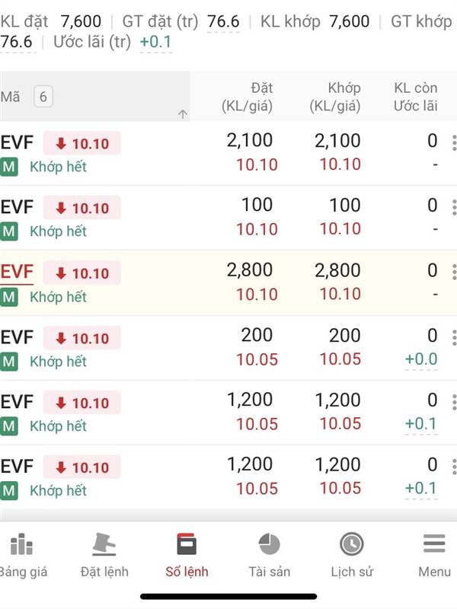Screen dimensions: 457x609
Task: Tap the highlighted EVF ticker link
Action: click(17, 273)
